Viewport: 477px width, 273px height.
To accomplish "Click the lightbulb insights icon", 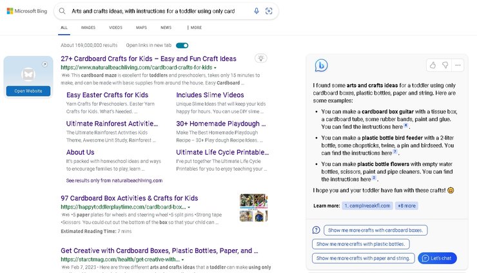I will [260, 58].
